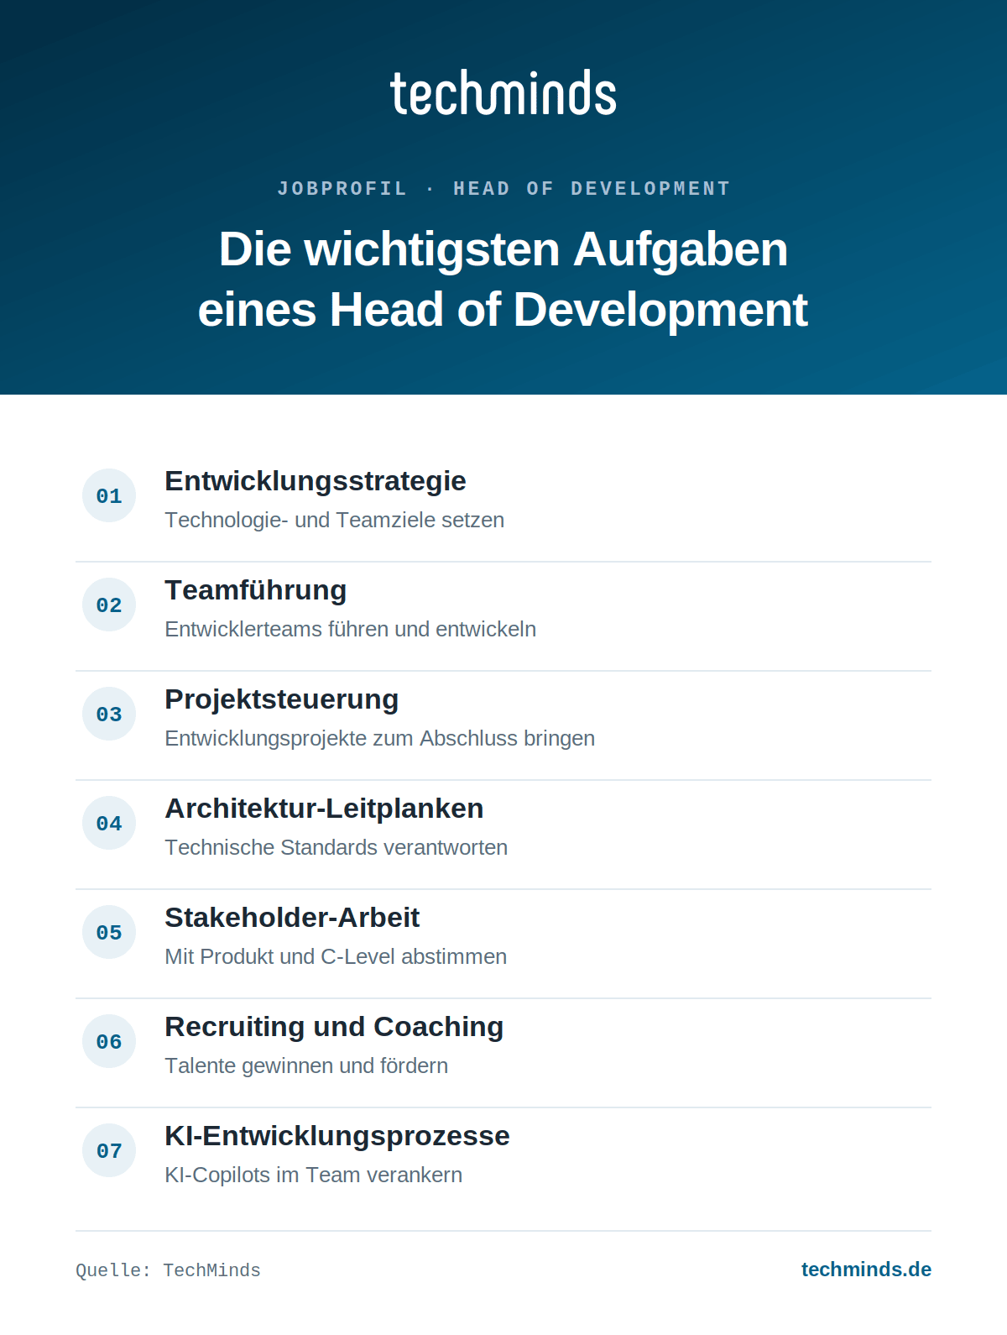Open the techminds.de link in the footer
This screenshot has height=1335, width=1007.
point(866,1270)
